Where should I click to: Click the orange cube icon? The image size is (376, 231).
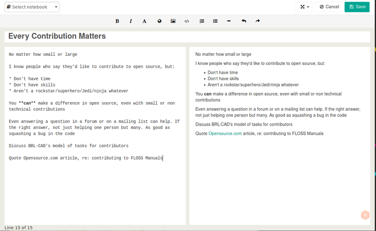click(365, 215)
